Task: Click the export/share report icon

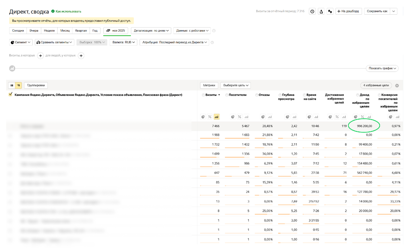Action: 321,11
